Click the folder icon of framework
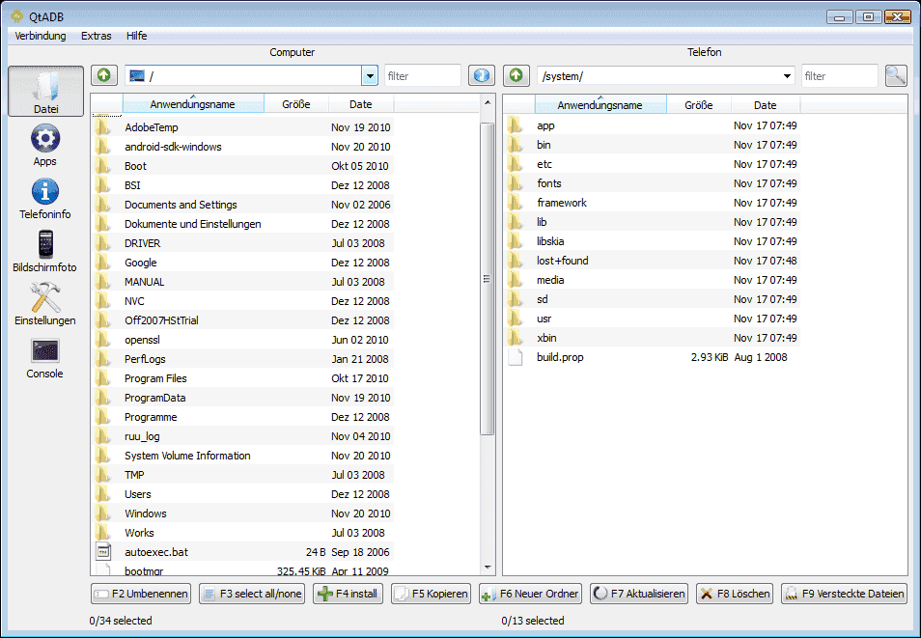 coord(516,202)
